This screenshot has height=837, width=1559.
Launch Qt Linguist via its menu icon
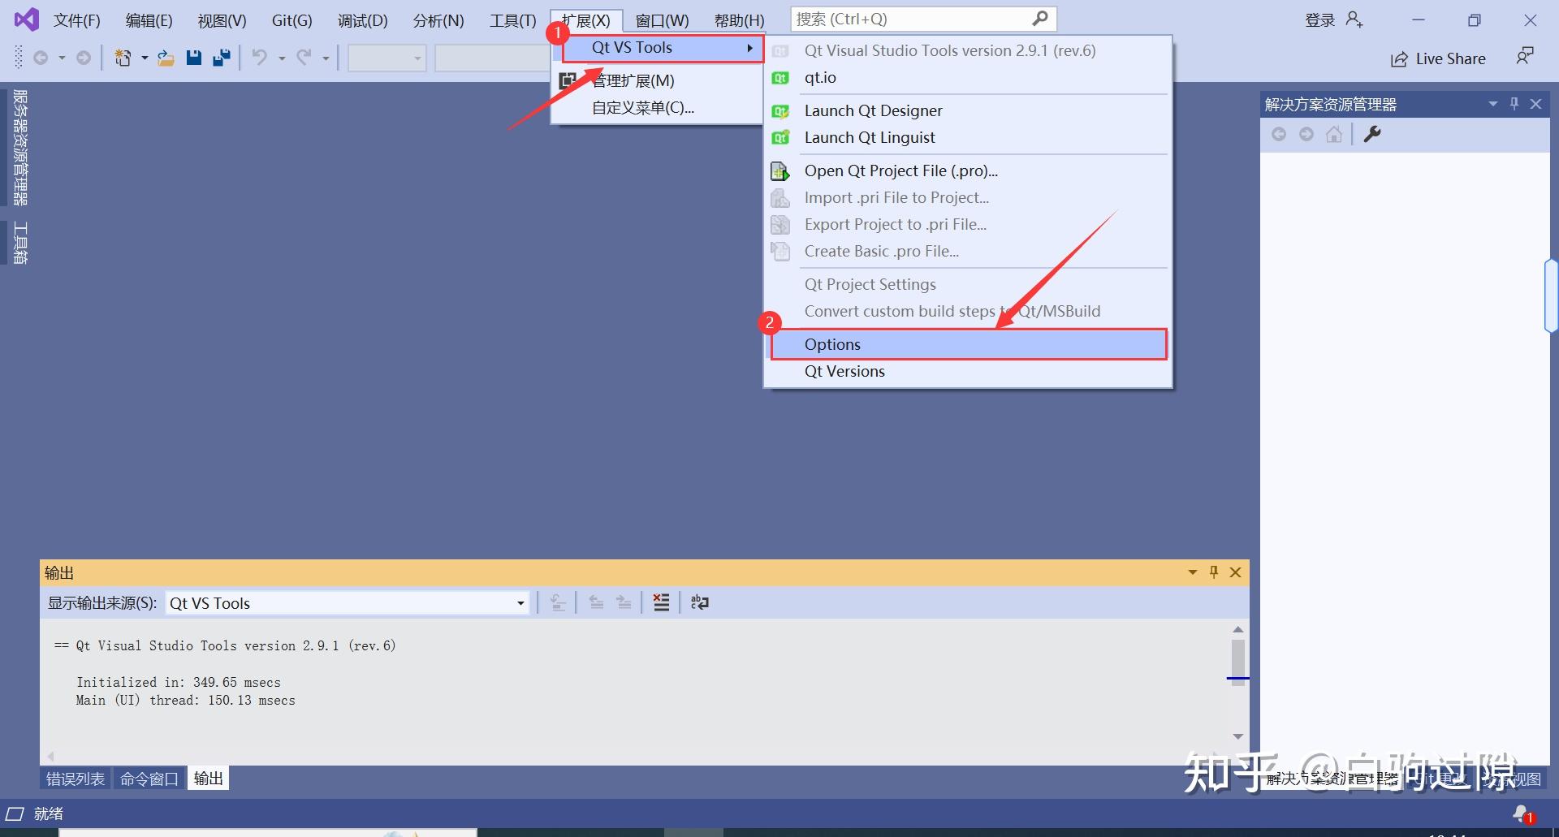coord(780,137)
